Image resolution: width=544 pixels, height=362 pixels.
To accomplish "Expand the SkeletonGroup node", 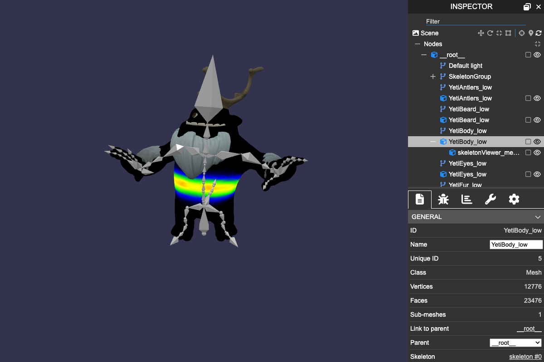I will coord(433,76).
